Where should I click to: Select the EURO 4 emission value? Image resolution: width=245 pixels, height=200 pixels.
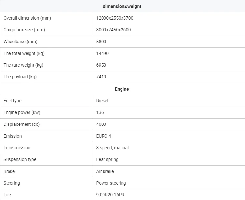104,136
